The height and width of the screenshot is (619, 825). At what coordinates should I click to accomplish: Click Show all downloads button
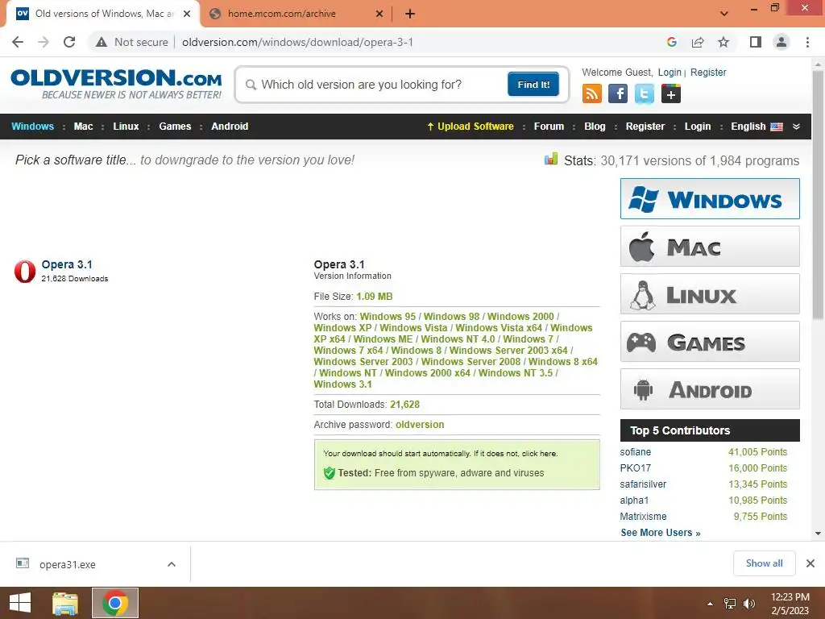point(764,563)
